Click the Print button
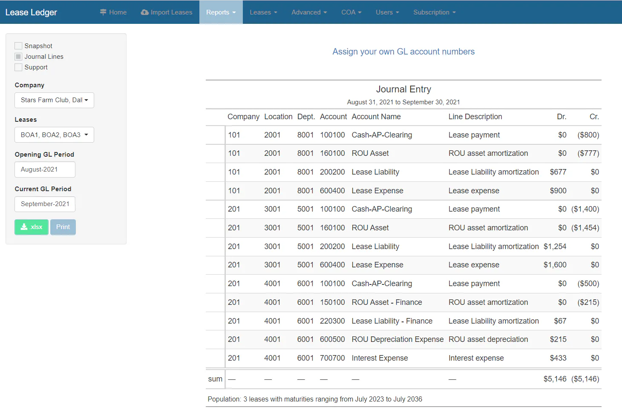This screenshot has width=622, height=413. tap(63, 227)
